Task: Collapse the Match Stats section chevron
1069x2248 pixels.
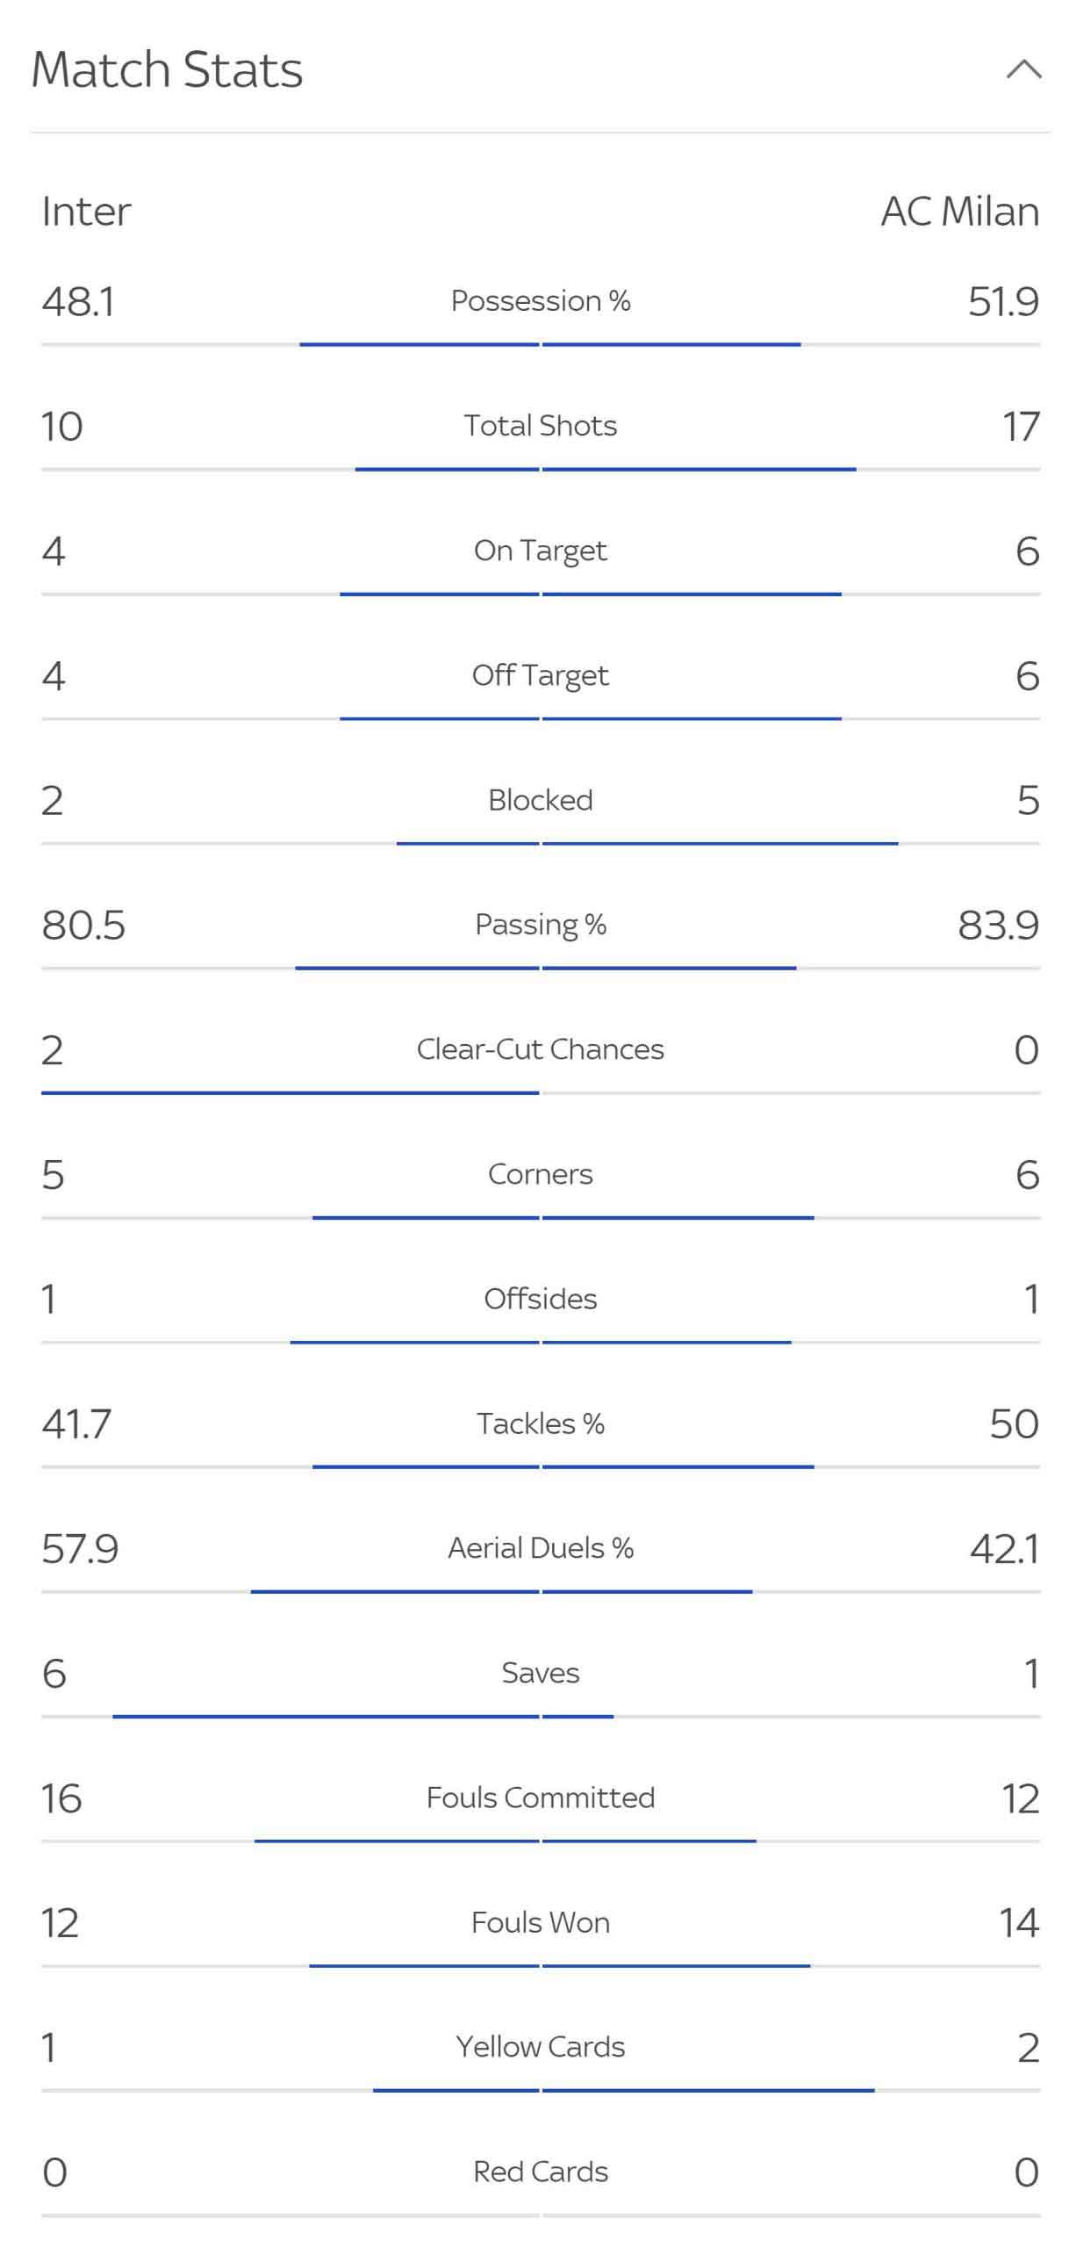Action: pos(1023,69)
